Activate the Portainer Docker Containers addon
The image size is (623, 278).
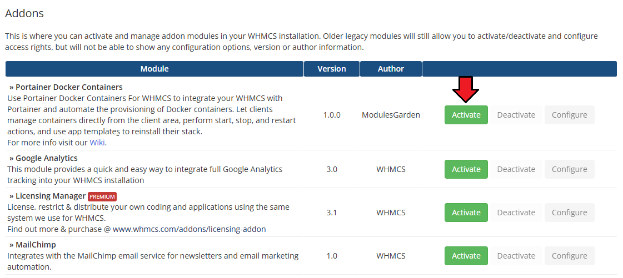(466, 115)
